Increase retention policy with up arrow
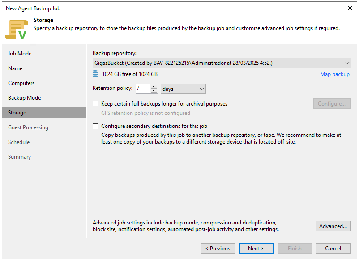Image resolution: width=359 pixels, height=262 pixels. pyautogui.click(x=154, y=86)
